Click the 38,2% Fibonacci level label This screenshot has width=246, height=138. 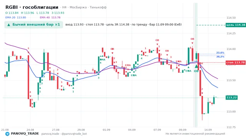pos(220,56)
